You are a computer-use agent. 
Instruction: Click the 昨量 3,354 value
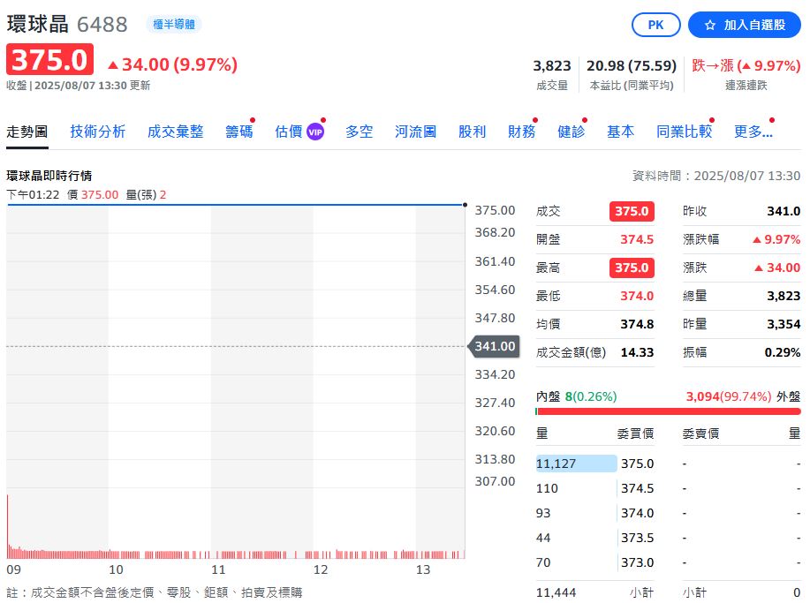pyautogui.click(x=784, y=324)
